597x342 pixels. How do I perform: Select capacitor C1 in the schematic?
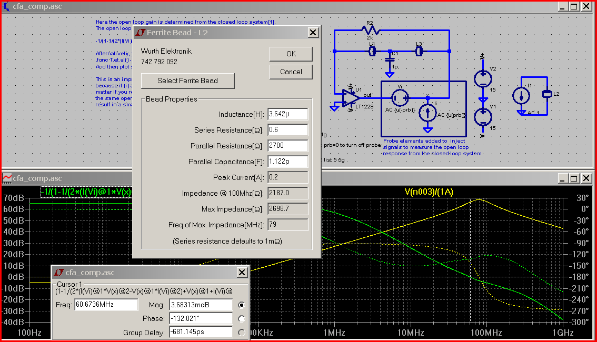point(390,59)
